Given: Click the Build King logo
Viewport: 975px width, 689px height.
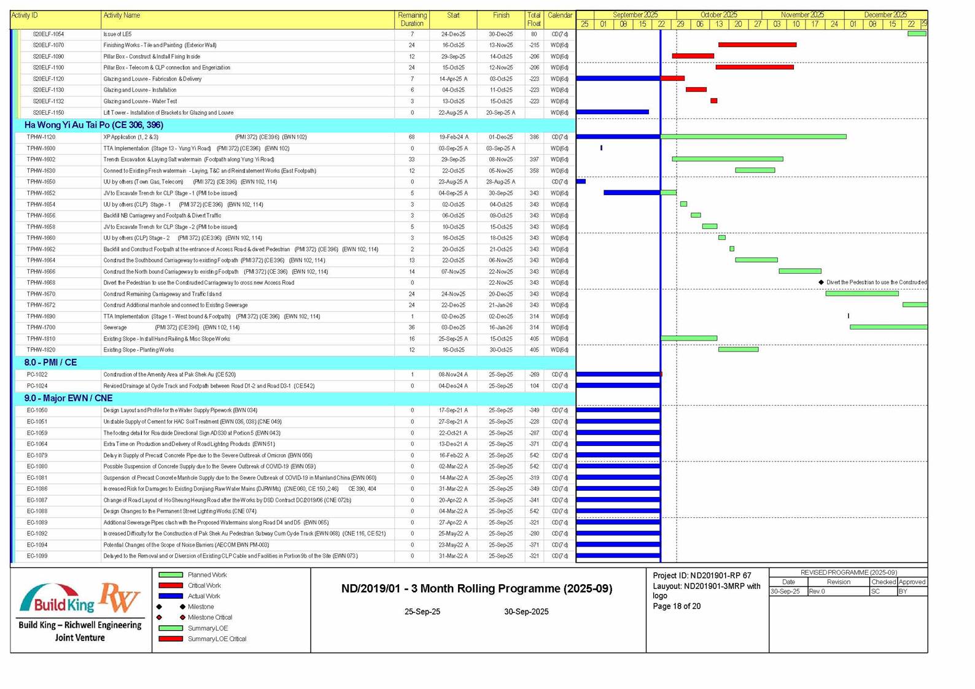Looking at the screenshot, I should pos(56,599).
